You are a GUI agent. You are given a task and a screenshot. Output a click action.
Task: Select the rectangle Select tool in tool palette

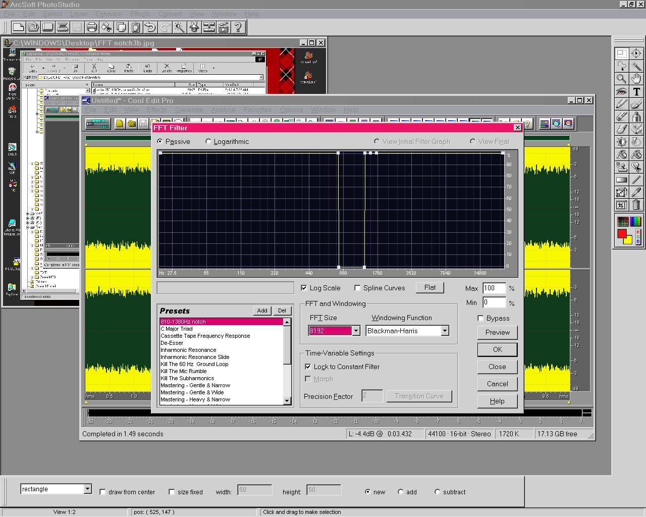pyautogui.click(x=621, y=53)
